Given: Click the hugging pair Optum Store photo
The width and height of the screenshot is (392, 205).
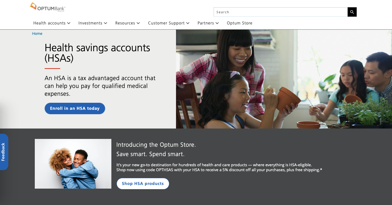Looking at the screenshot, I should (73, 164).
